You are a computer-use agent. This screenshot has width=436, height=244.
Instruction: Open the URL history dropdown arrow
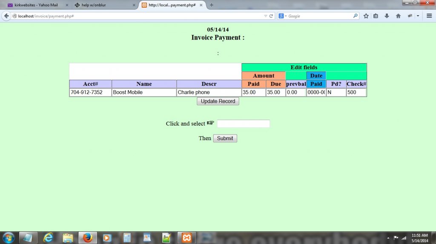point(266,16)
